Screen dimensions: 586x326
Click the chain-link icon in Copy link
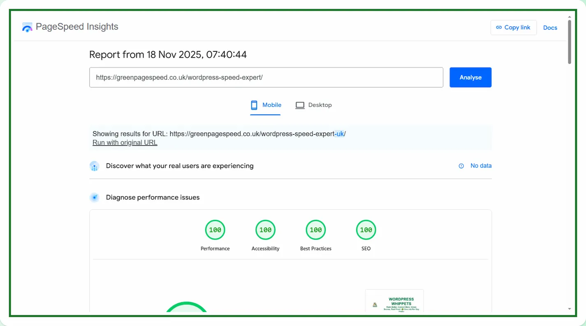pos(499,28)
